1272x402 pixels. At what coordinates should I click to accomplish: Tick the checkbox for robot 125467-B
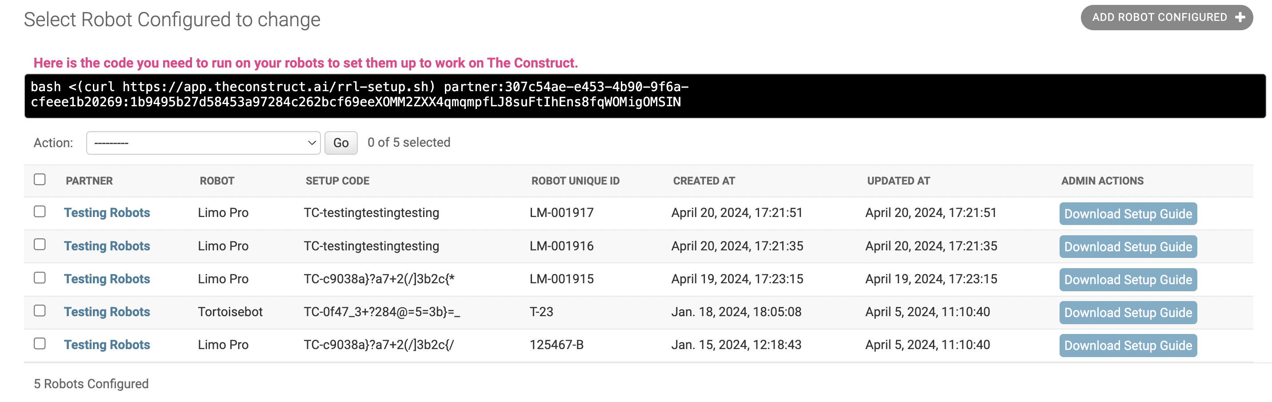pyautogui.click(x=40, y=343)
